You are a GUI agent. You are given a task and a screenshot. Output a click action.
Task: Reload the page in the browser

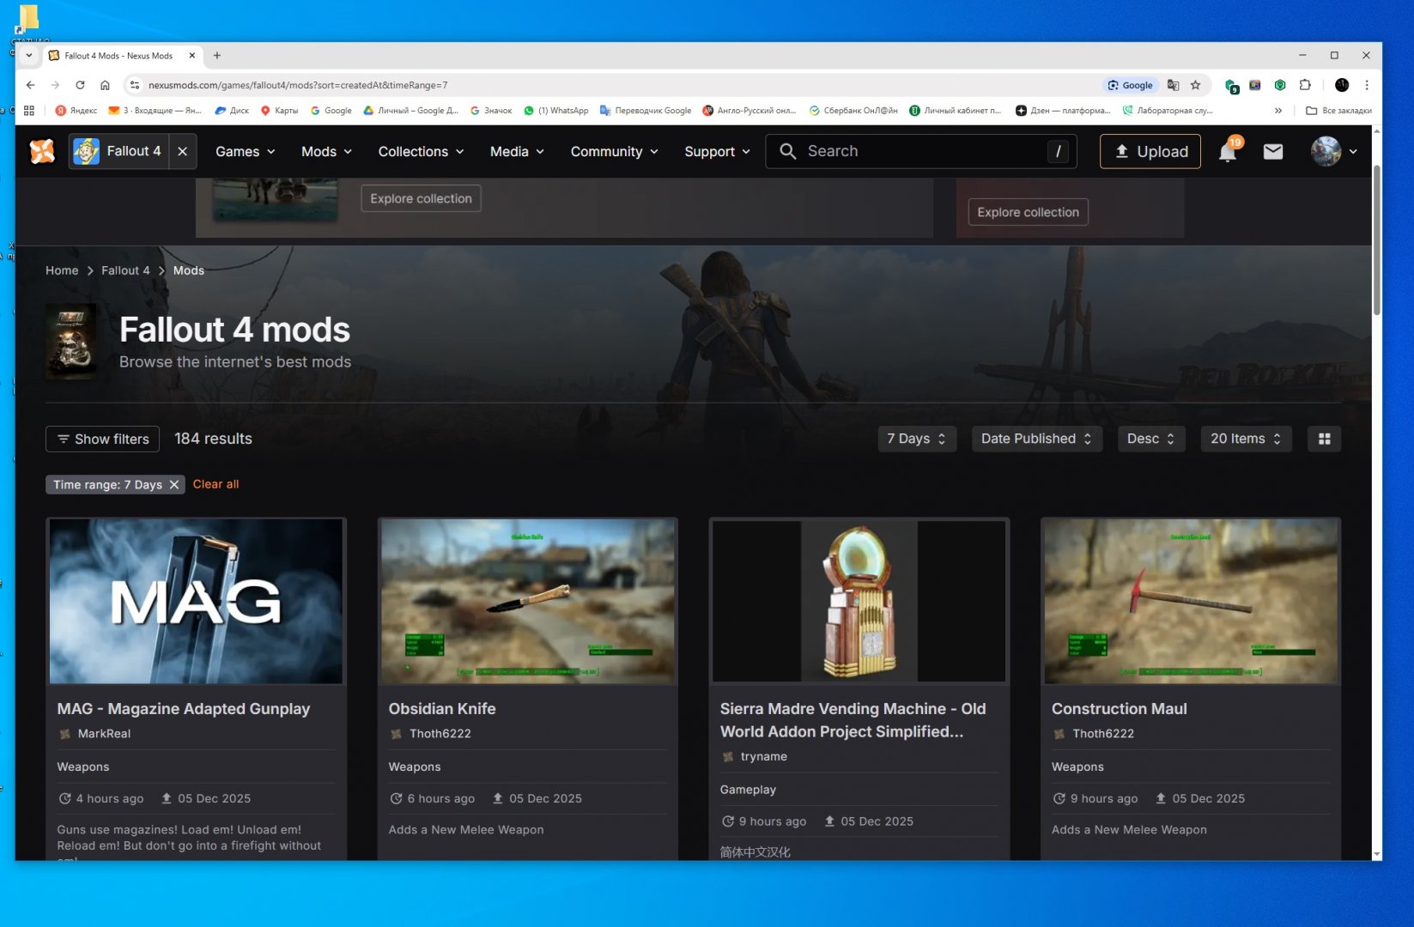point(80,85)
